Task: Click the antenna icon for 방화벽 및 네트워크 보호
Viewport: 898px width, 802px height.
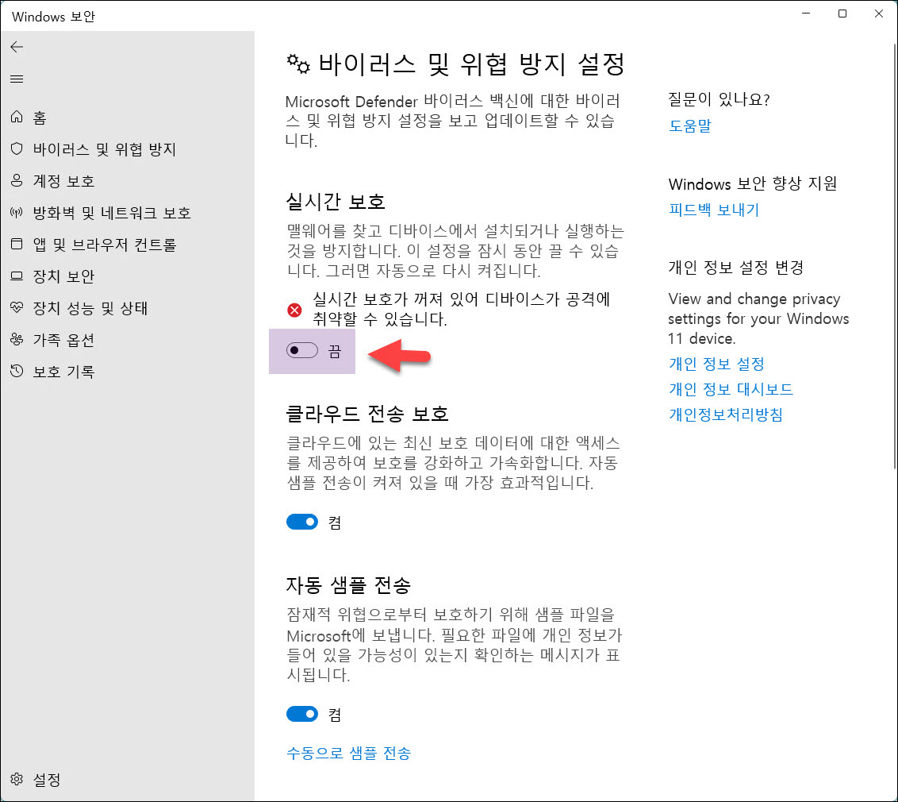Action: point(17,213)
